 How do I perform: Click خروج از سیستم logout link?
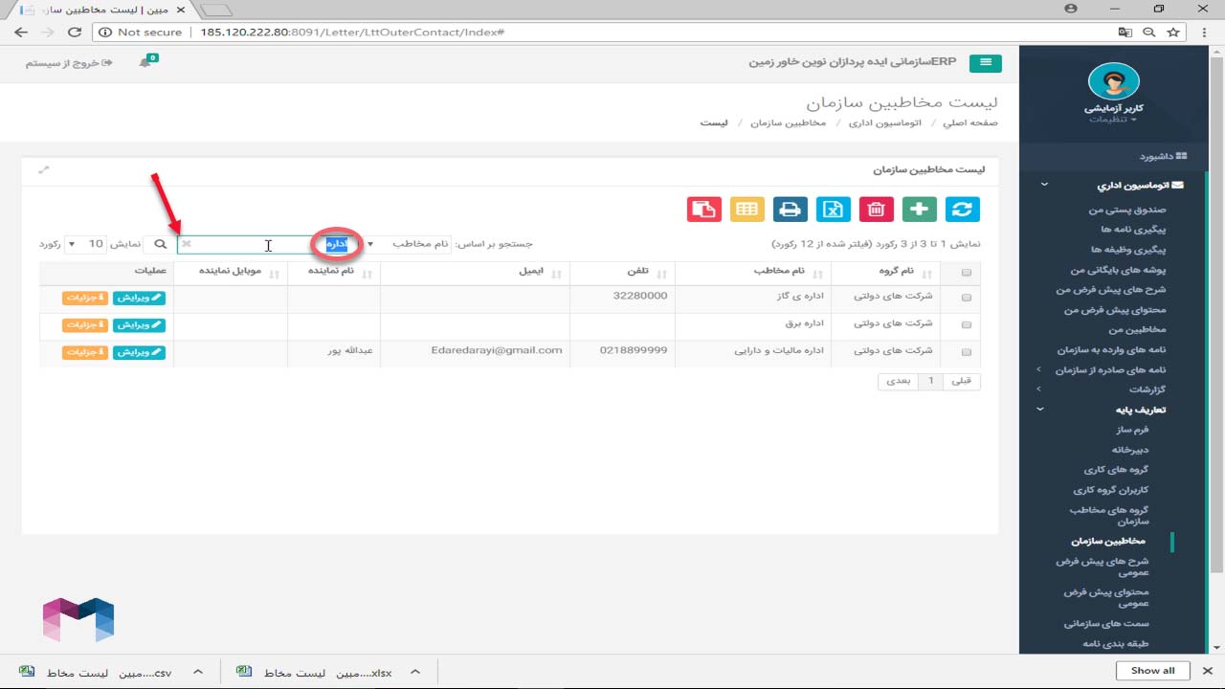coord(69,63)
